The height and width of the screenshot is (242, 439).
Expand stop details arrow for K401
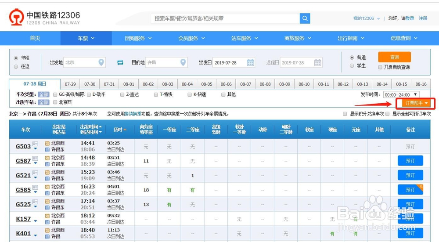pos(35,236)
